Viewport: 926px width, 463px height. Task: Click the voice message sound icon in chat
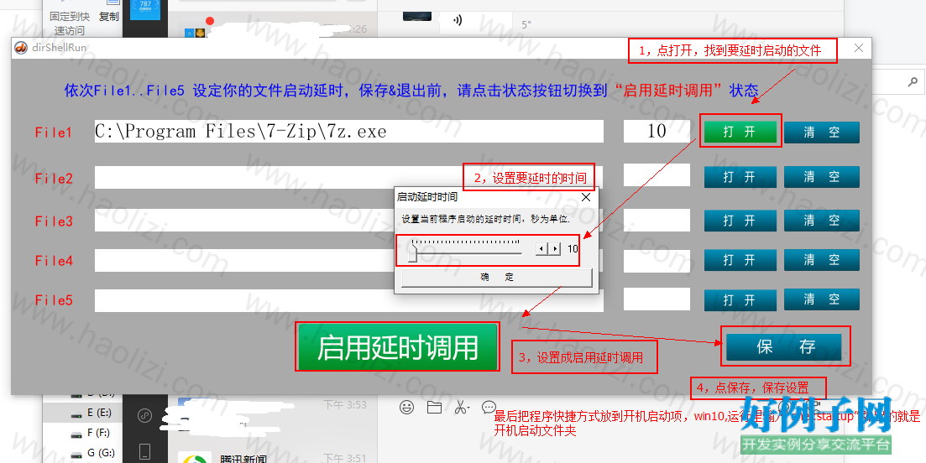coord(457,21)
